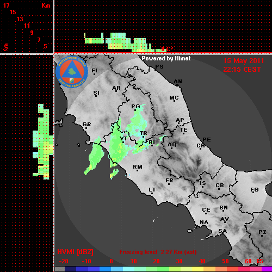
Task: Click the Protezione Civile Regione Abruzzo logo
Action: 72,72
